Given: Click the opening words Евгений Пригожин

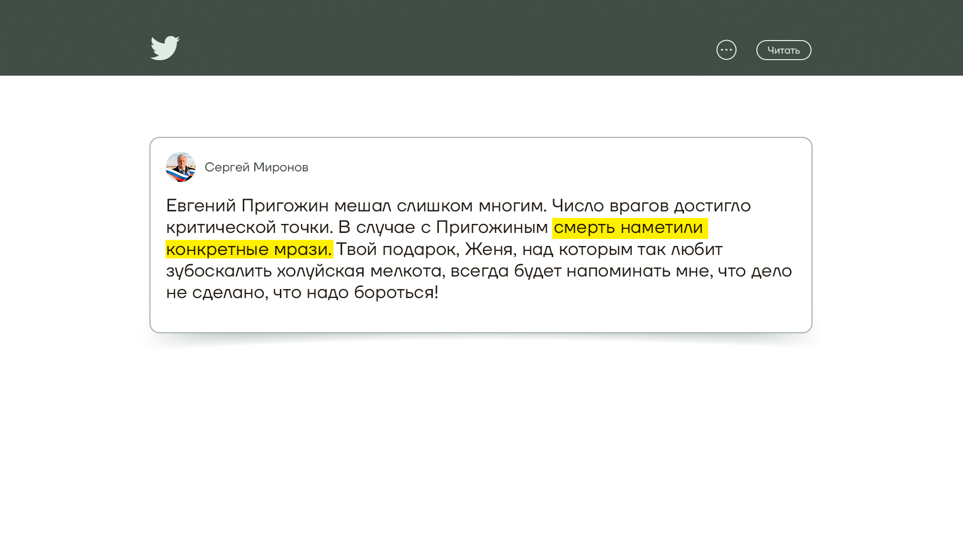Looking at the screenshot, I should point(247,206).
